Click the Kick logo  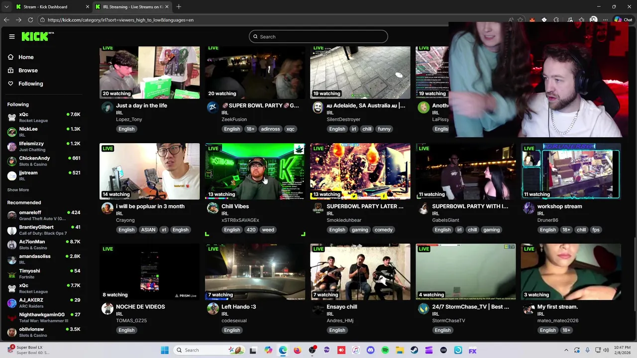[x=37, y=36]
